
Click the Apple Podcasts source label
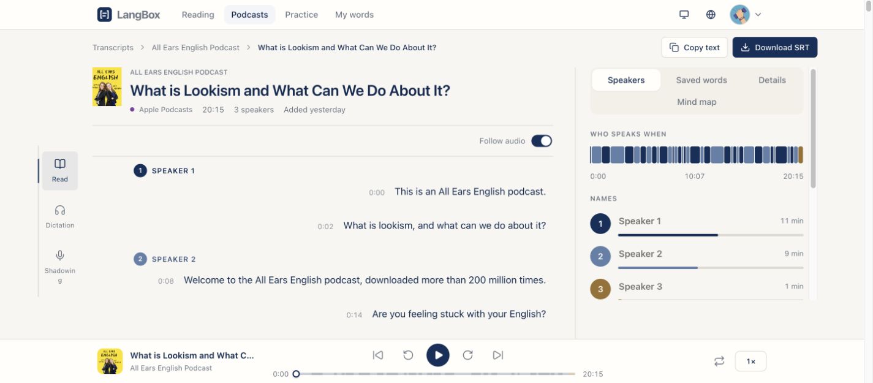tap(165, 110)
